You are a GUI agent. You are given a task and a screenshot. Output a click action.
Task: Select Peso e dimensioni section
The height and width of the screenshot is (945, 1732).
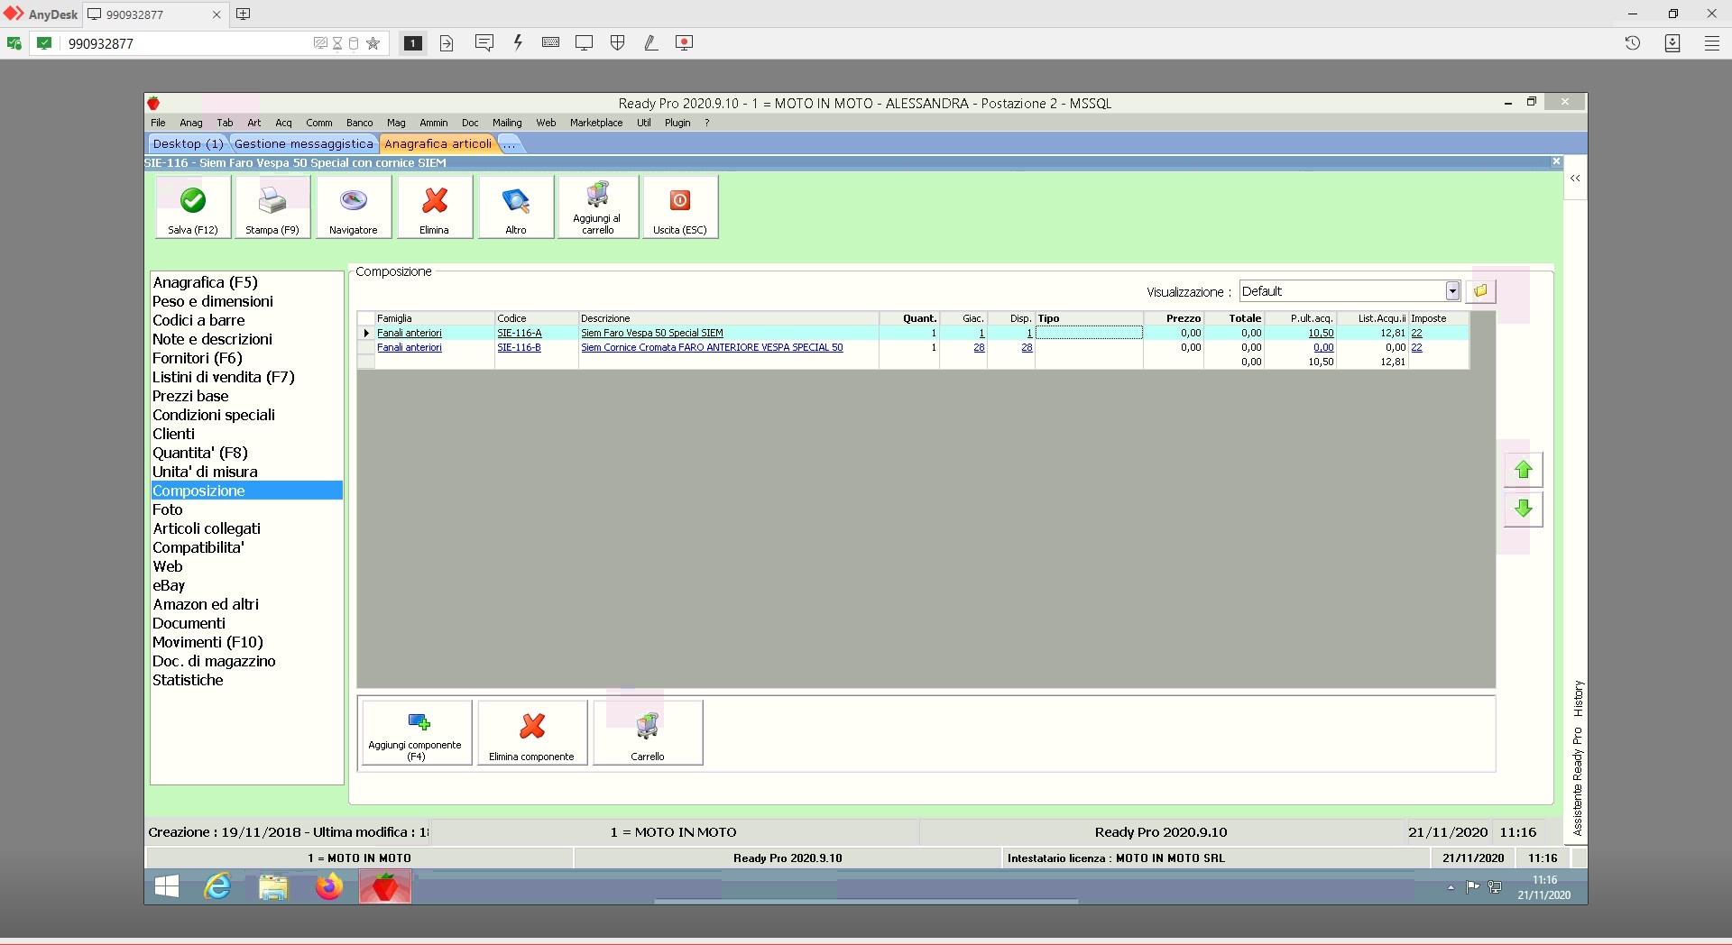tap(213, 301)
